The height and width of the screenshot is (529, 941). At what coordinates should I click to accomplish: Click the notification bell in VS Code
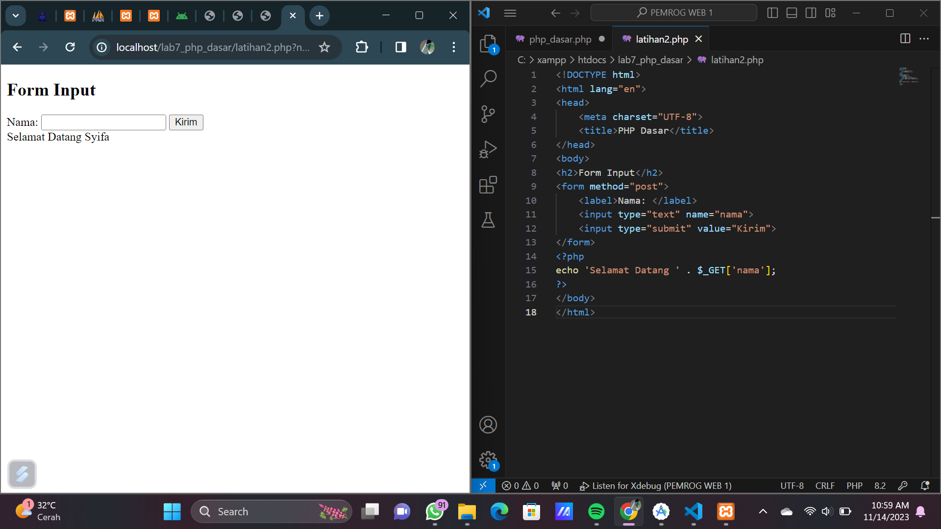click(925, 485)
